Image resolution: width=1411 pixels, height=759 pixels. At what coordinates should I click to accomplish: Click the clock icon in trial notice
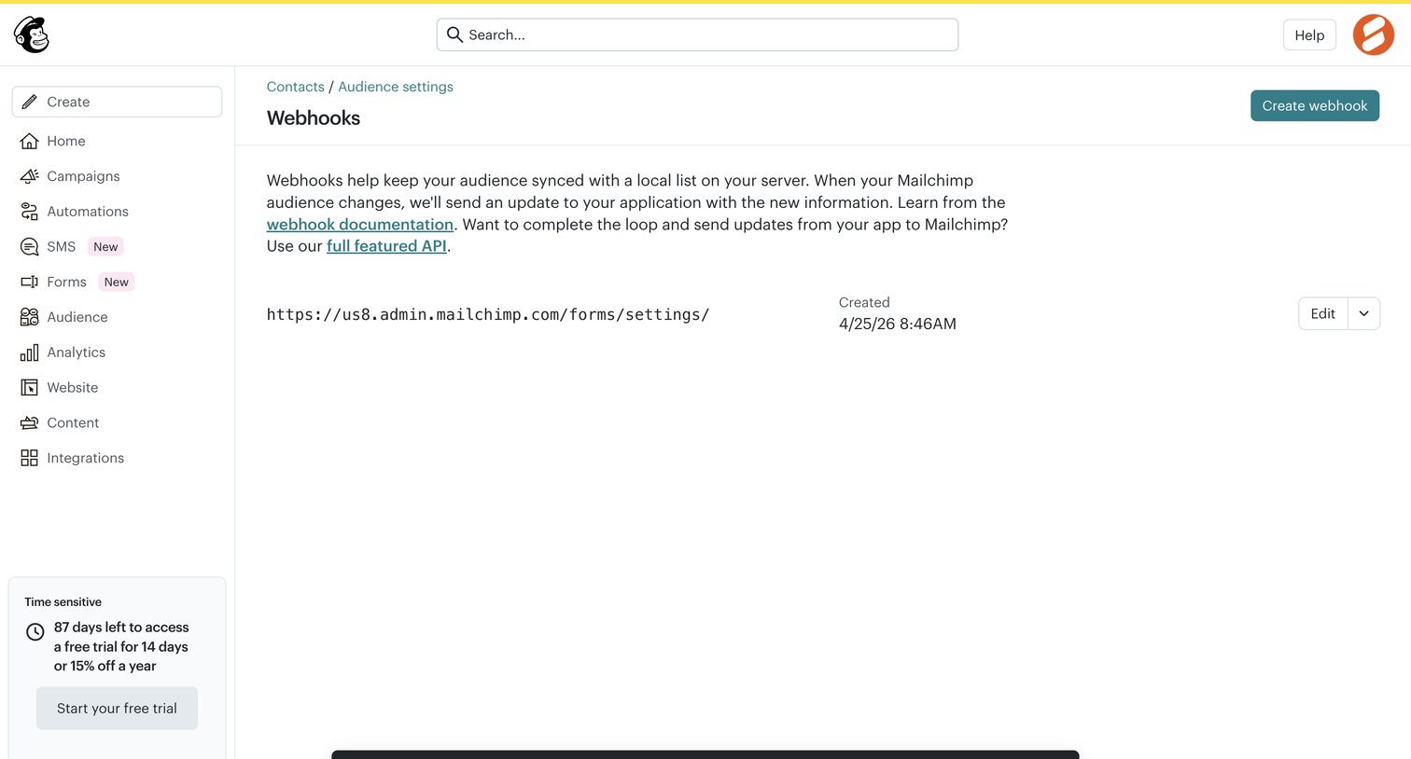35,632
